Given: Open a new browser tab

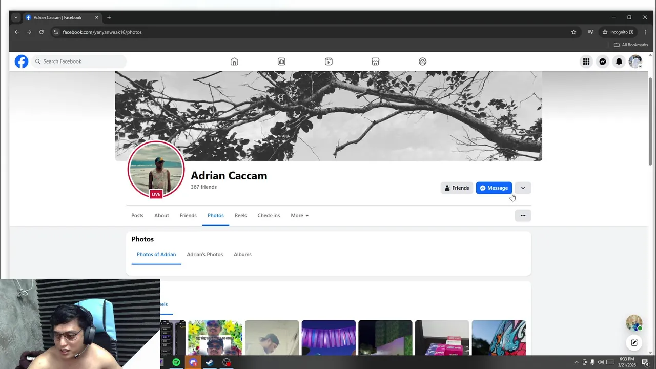Looking at the screenshot, I should coord(109,17).
